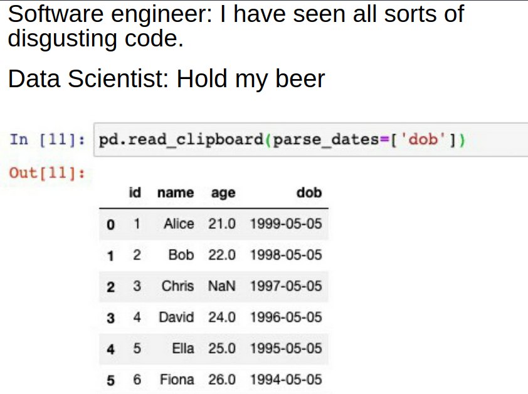Viewport: 528px width, 394px height.
Task: Select the 'dob' column header
Action: click(309, 193)
